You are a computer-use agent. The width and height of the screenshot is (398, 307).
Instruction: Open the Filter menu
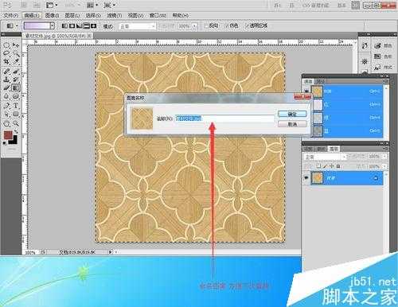pos(115,16)
